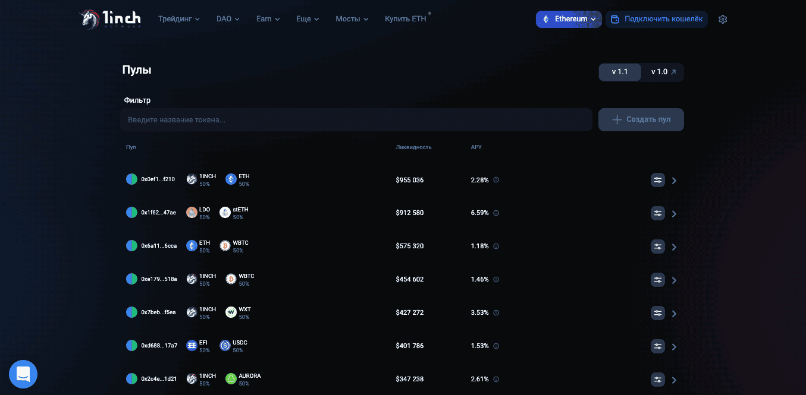
Task: Sort by the APY column header
Action: (476, 147)
